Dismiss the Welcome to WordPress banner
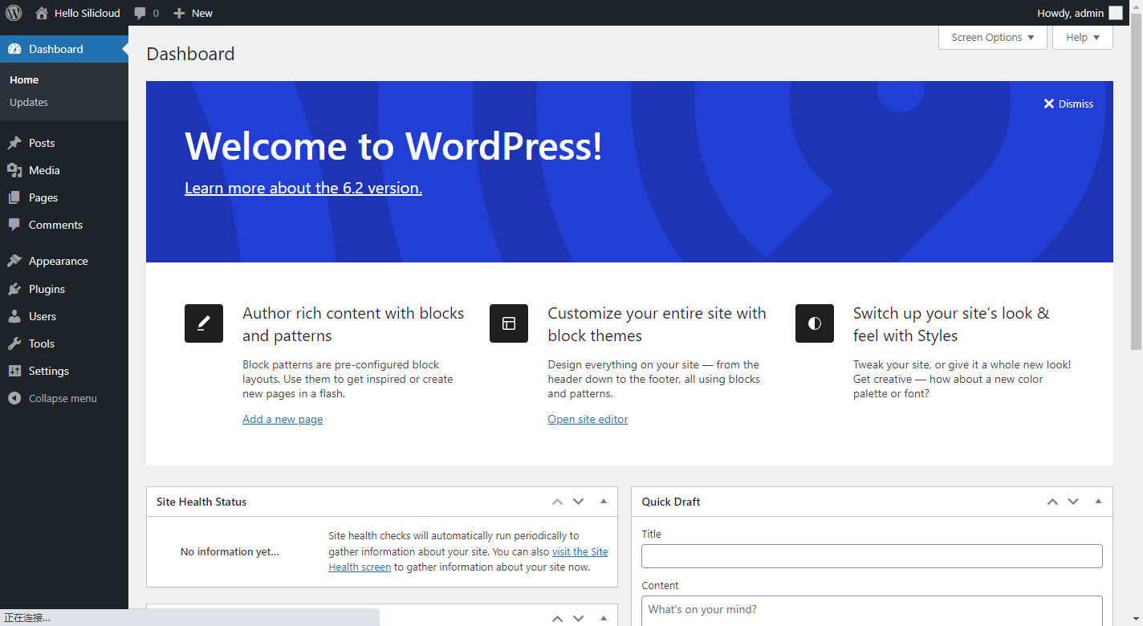This screenshot has height=626, width=1143. (1068, 104)
